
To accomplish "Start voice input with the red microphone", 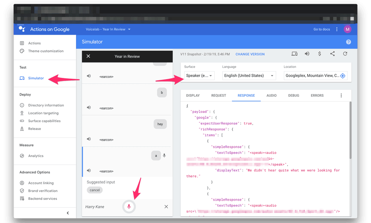I will [x=129, y=207].
